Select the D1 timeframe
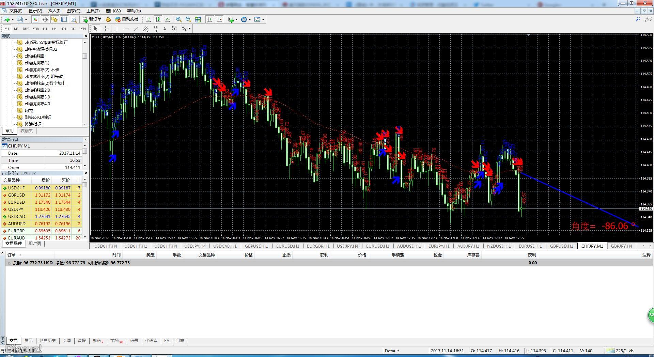 [64, 29]
